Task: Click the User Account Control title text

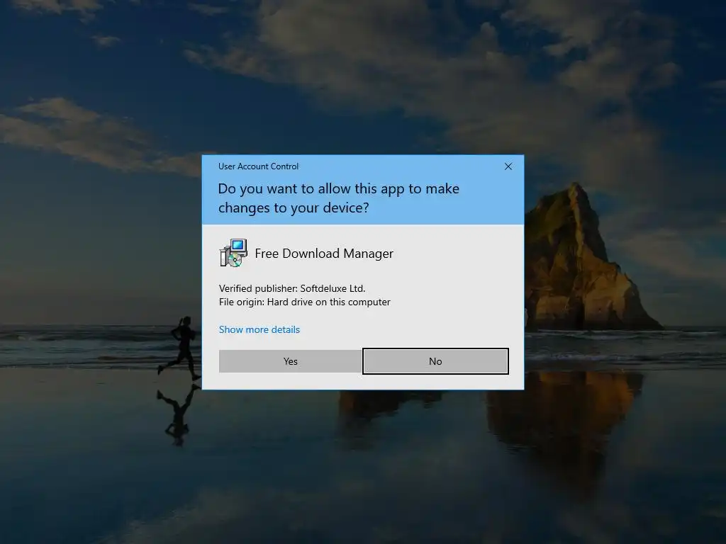Action: click(258, 166)
